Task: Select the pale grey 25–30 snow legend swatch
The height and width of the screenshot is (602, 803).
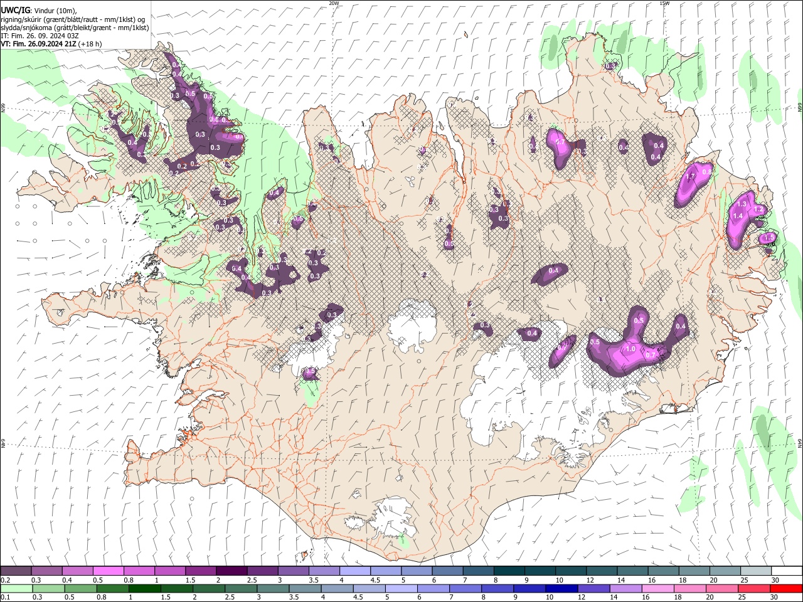Action: (x=756, y=571)
